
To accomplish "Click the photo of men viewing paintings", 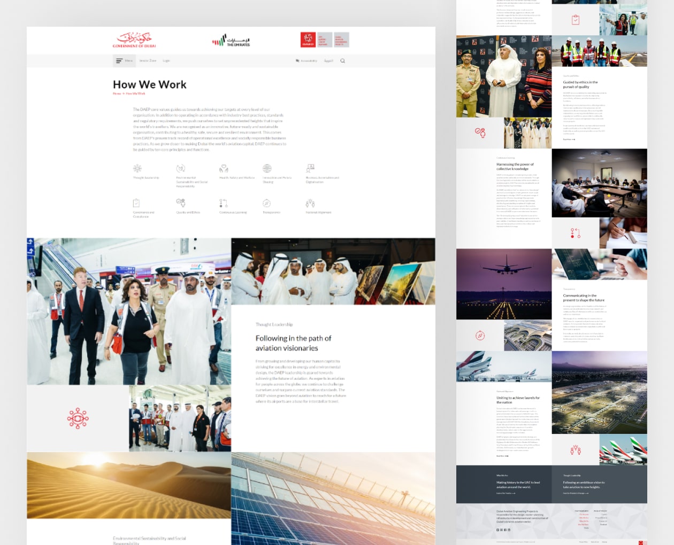I will coord(333,271).
